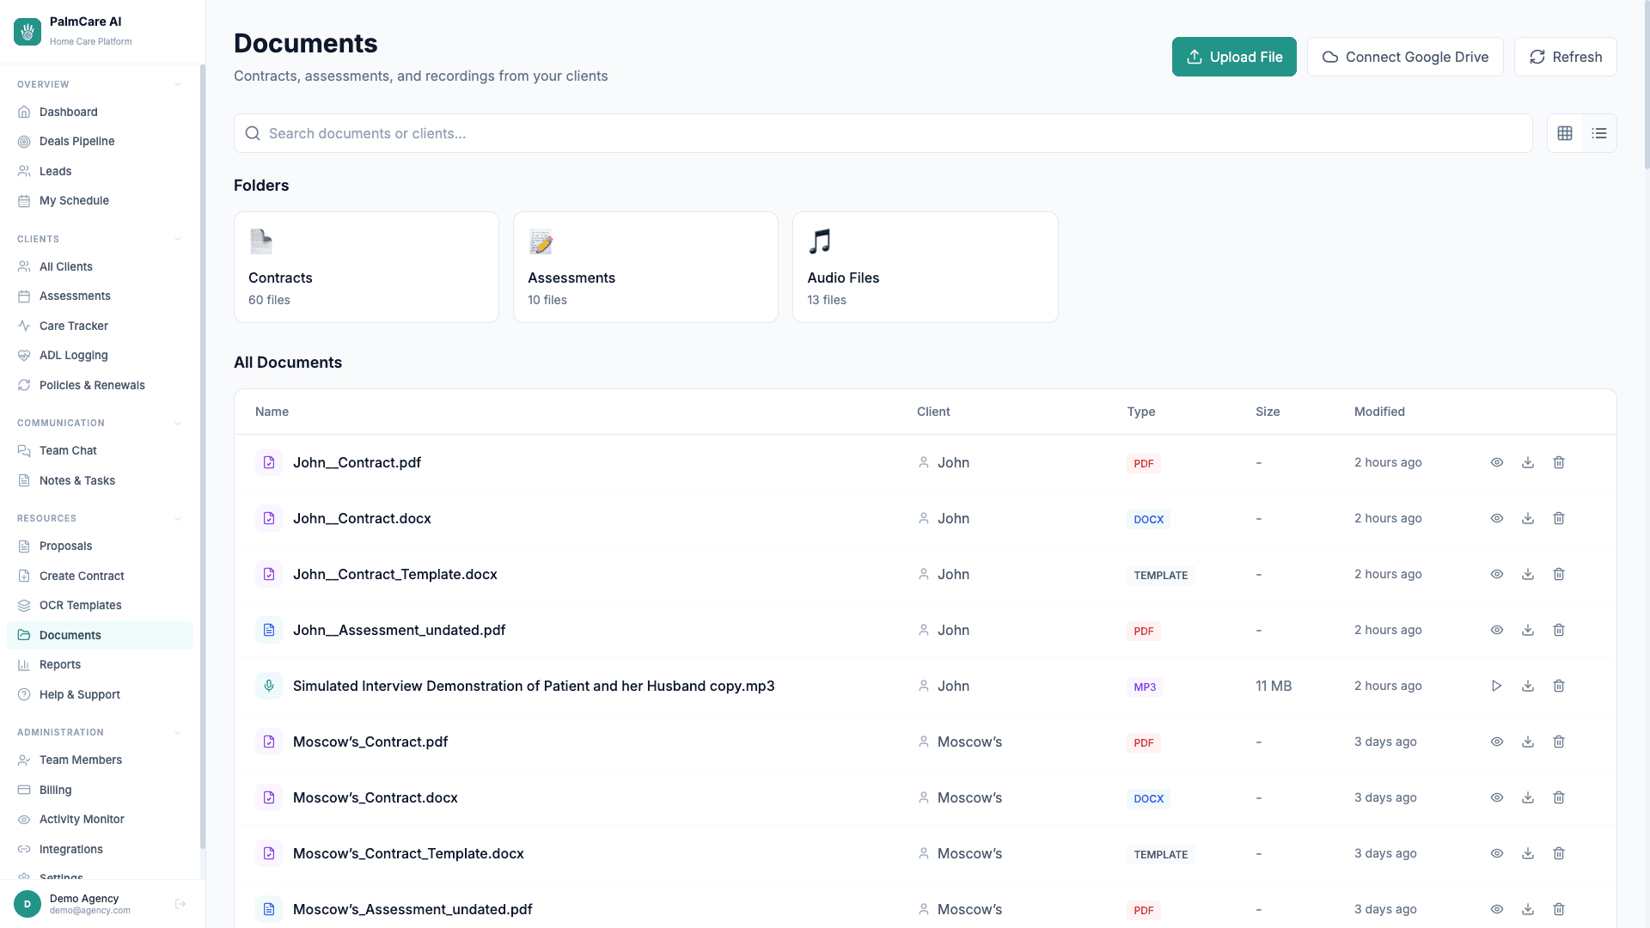Click the Upload File button
Image resolution: width=1650 pixels, height=928 pixels.
coord(1234,57)
